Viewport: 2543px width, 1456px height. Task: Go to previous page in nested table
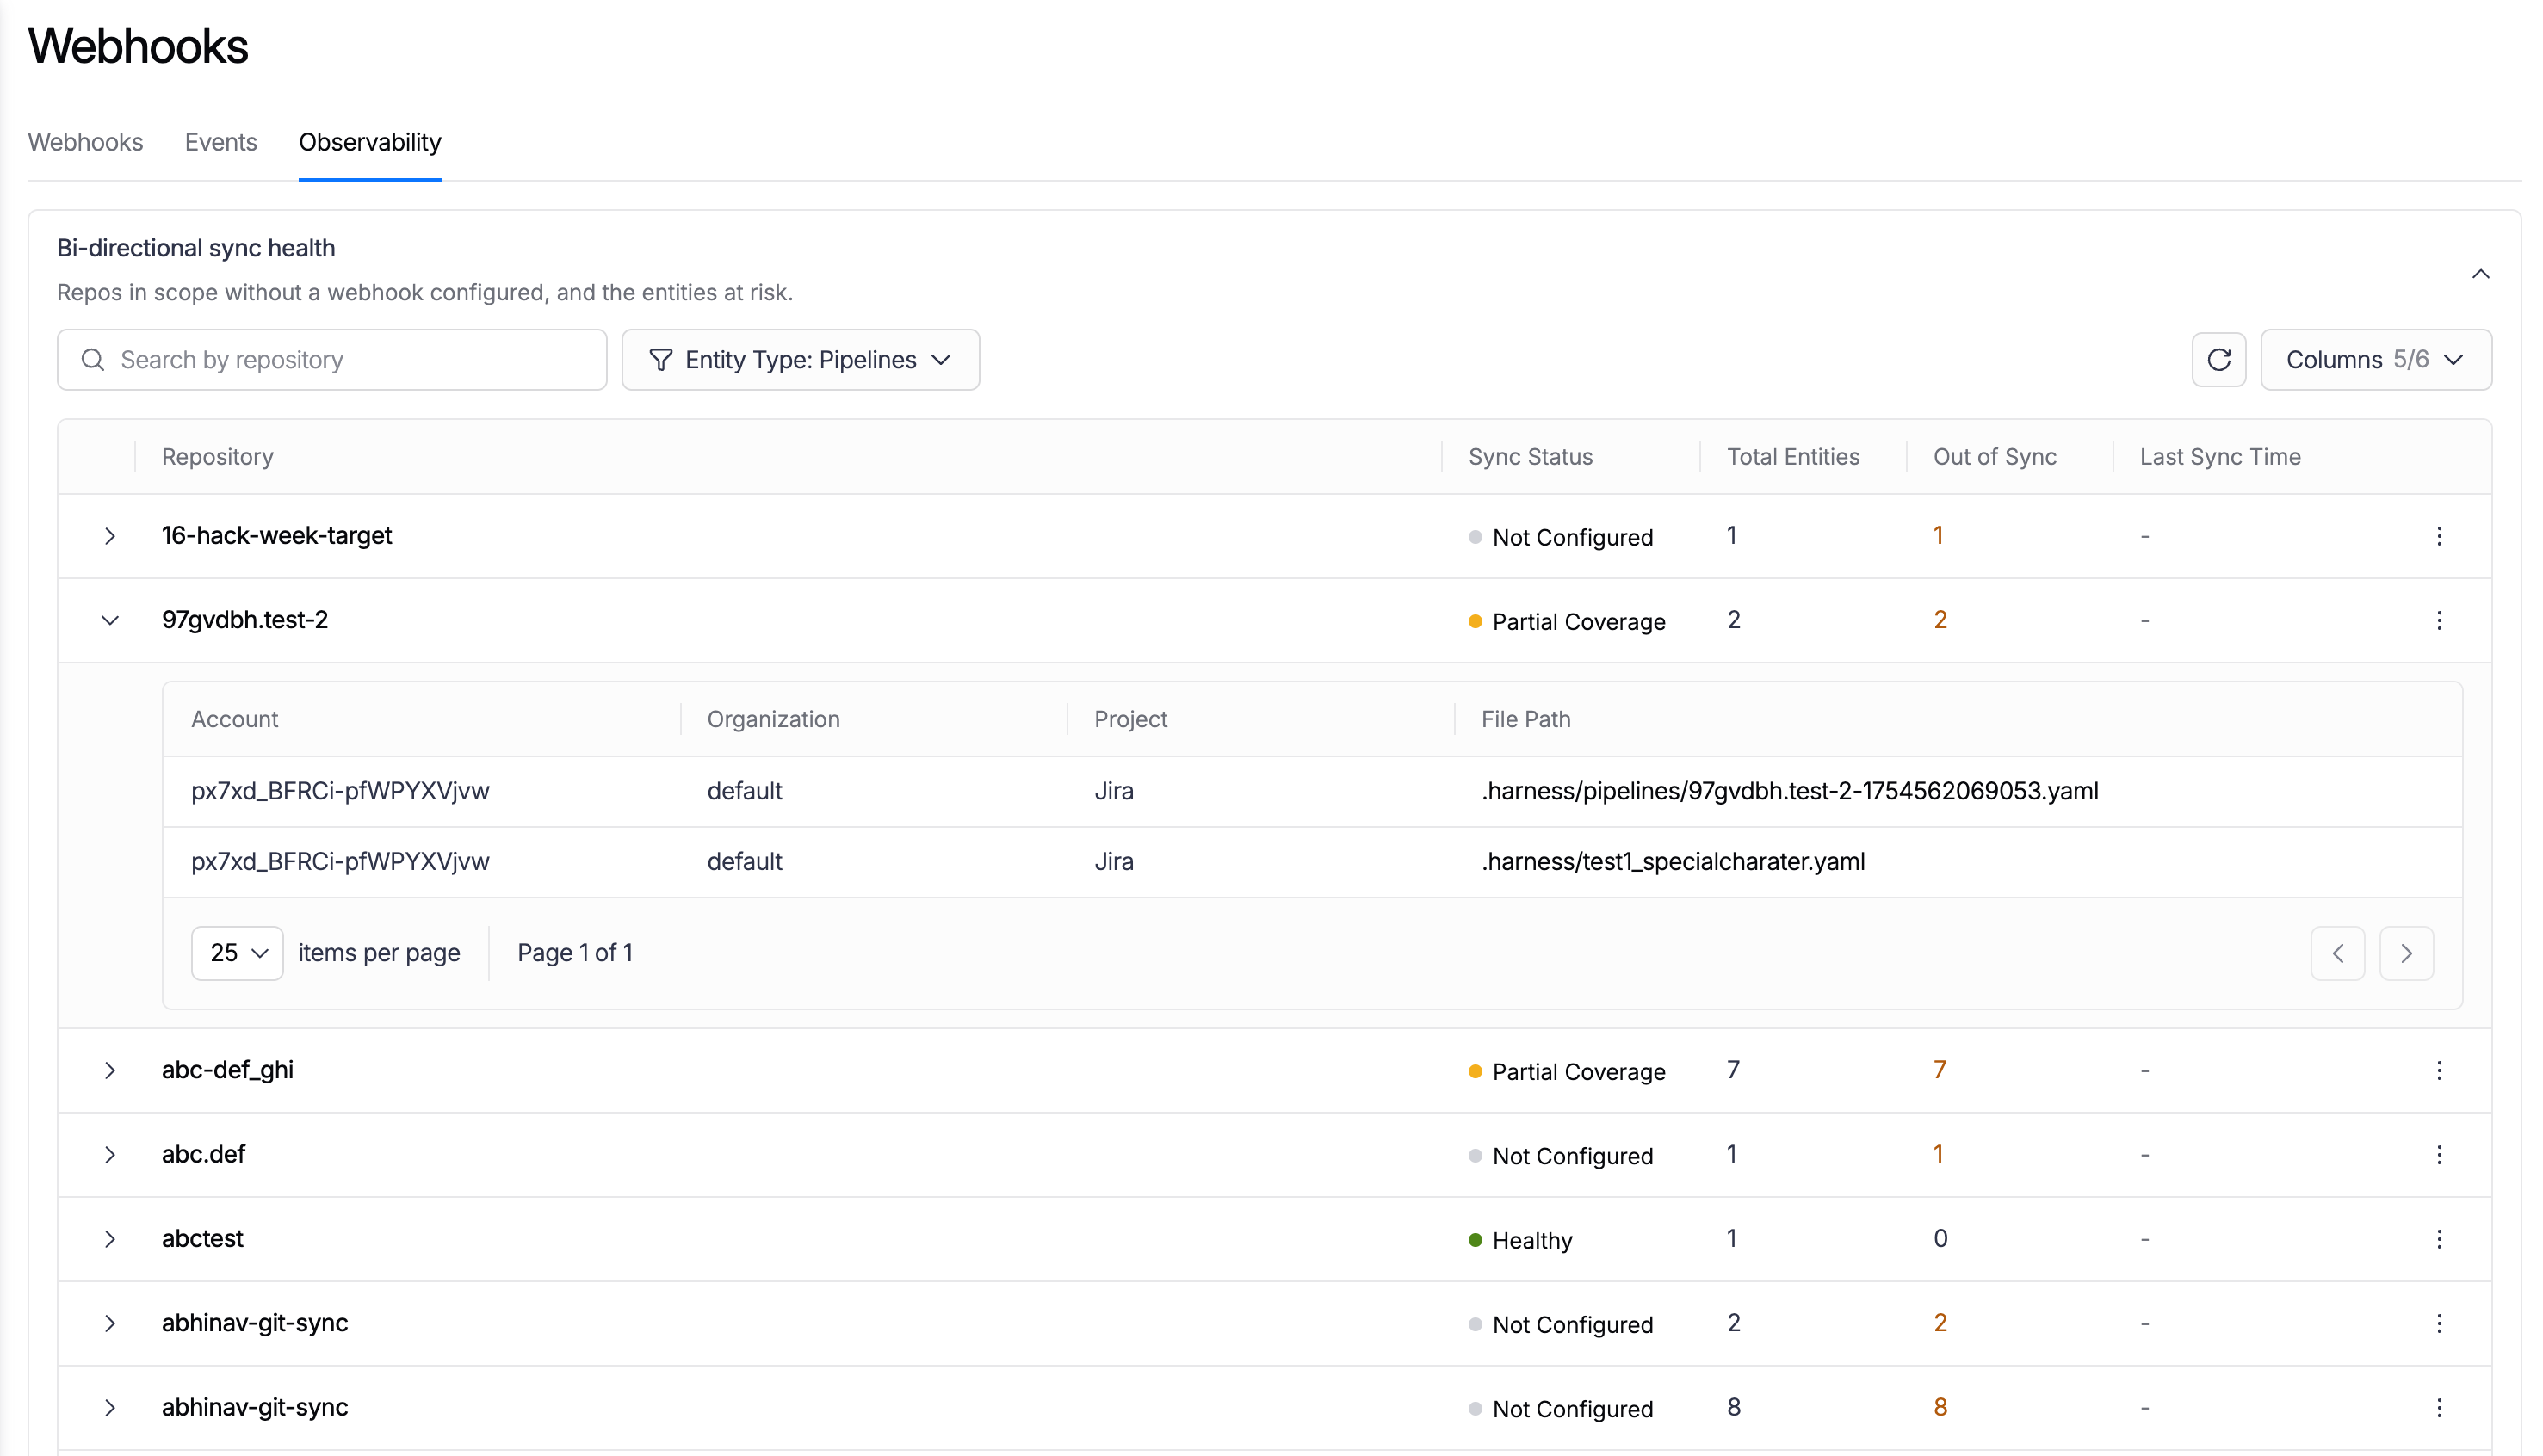(2337, 953)
